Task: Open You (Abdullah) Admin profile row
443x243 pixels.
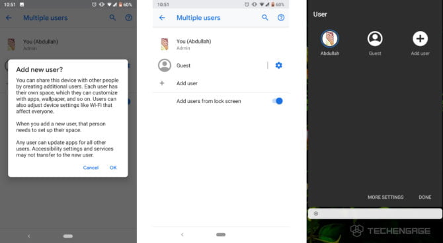Action: [221, 44]
